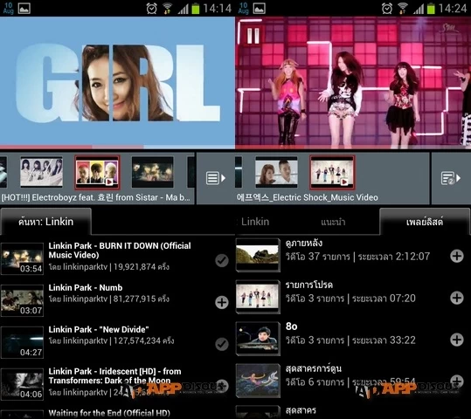471x419 pixels.
Task: Open playlist queue icon in right screen
Action: [451, 178]
